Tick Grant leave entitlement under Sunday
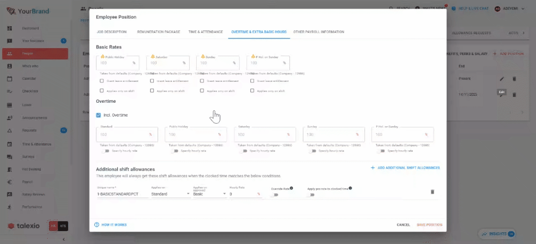Screen dimensions: 536x244 coord(202,81)
